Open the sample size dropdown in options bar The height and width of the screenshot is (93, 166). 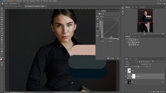coord(22,3)
